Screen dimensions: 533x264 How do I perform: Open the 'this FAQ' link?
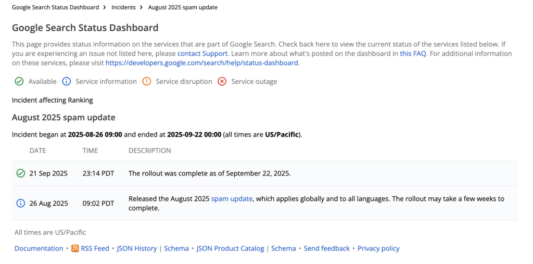pyautogui.click(x=413, y=53)
